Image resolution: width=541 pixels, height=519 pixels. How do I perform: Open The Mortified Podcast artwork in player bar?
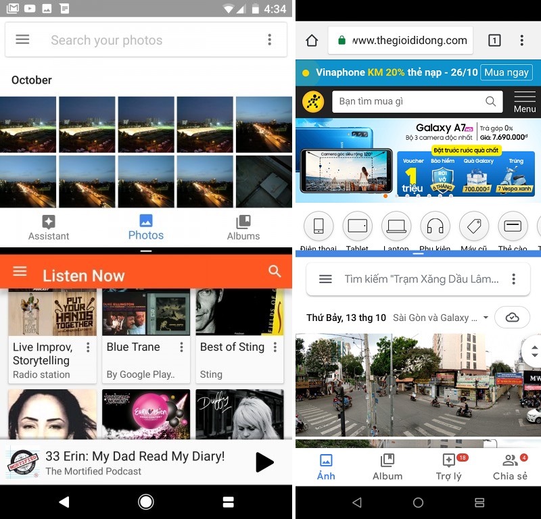pos(23,462)
